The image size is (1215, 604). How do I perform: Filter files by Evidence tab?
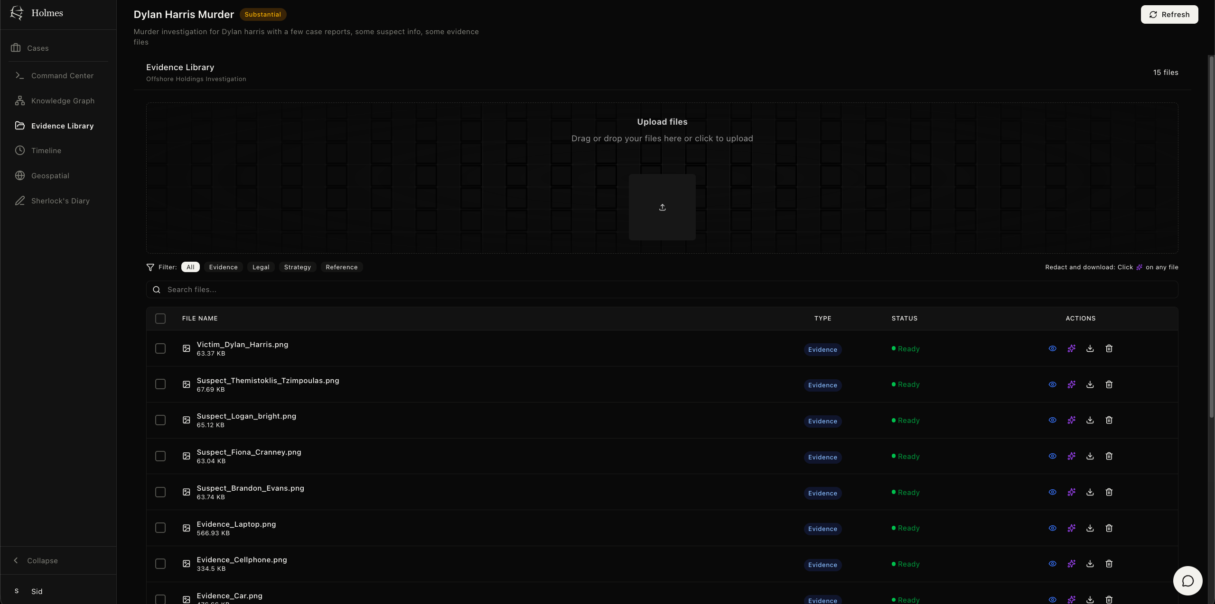[223, 267]
